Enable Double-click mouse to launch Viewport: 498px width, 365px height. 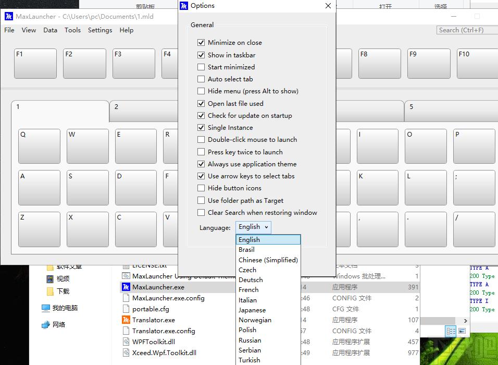click(x=201, y=140)
